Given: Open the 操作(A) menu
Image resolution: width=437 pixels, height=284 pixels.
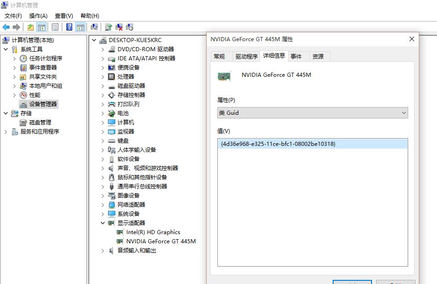Looking at the screenshot, I should pyautogui.click(x=38, y=16).
